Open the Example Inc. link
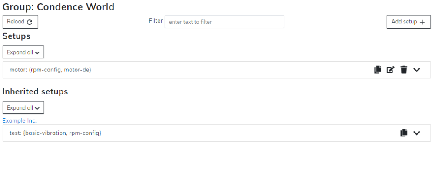The height and width of the screenshot is (175, 445). 20,120
